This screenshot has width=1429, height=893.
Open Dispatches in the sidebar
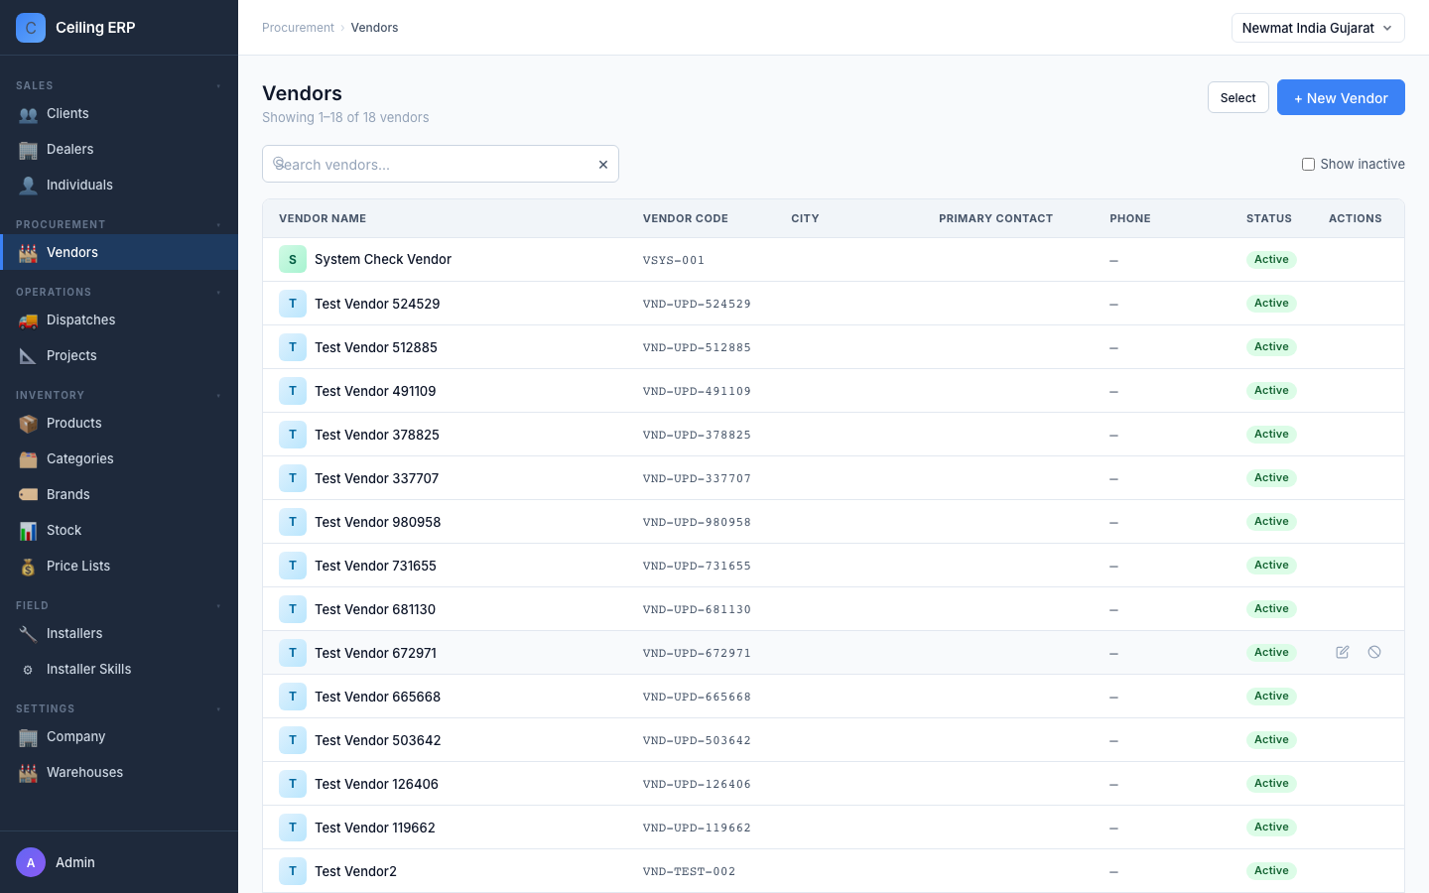(x=119, y=319)
